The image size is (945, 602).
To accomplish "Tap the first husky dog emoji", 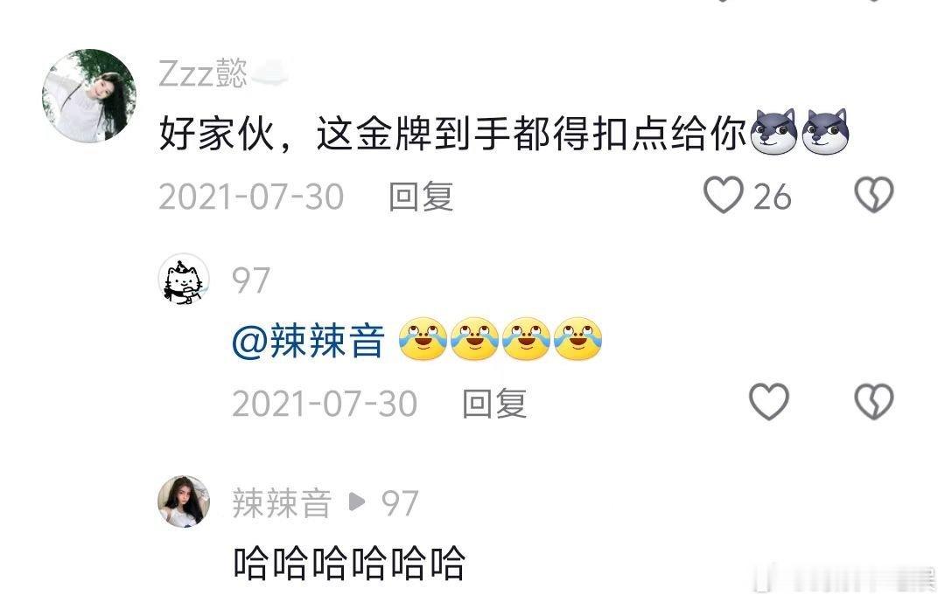I will [x=773, y=132].
